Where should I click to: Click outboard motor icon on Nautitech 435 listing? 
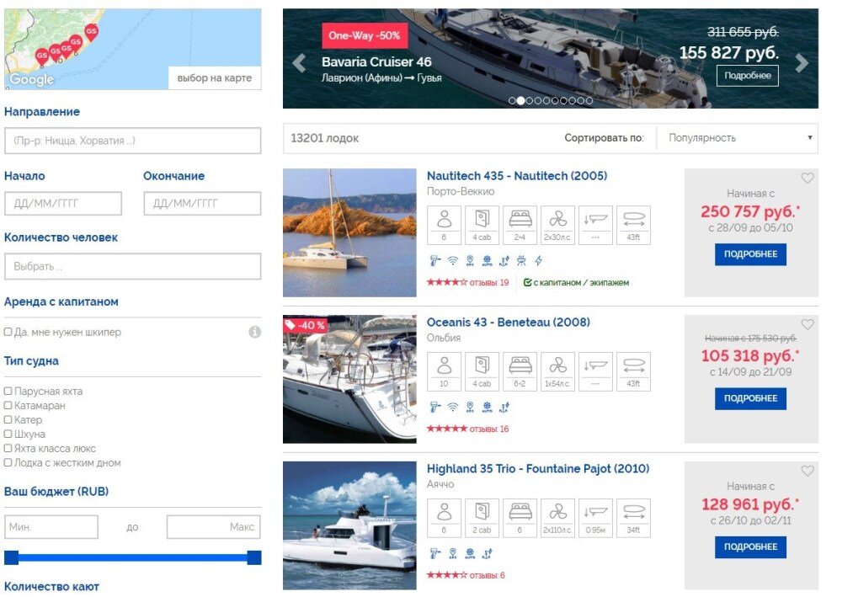click(x=434, y=261)
